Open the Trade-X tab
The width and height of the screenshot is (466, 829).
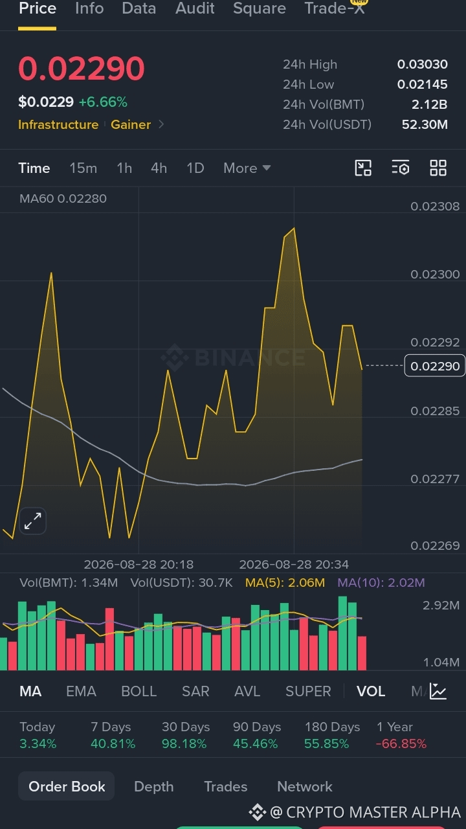335,8
